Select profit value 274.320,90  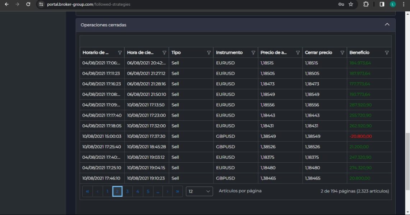click(360, 168)
